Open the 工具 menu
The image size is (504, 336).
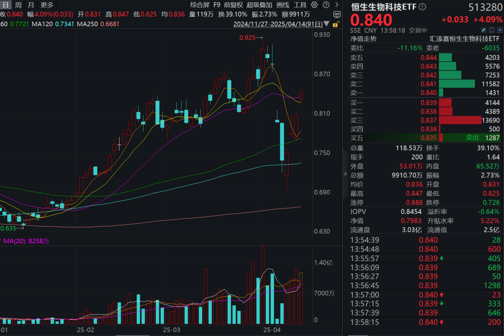pyautogui.click(x=301, y=5)
